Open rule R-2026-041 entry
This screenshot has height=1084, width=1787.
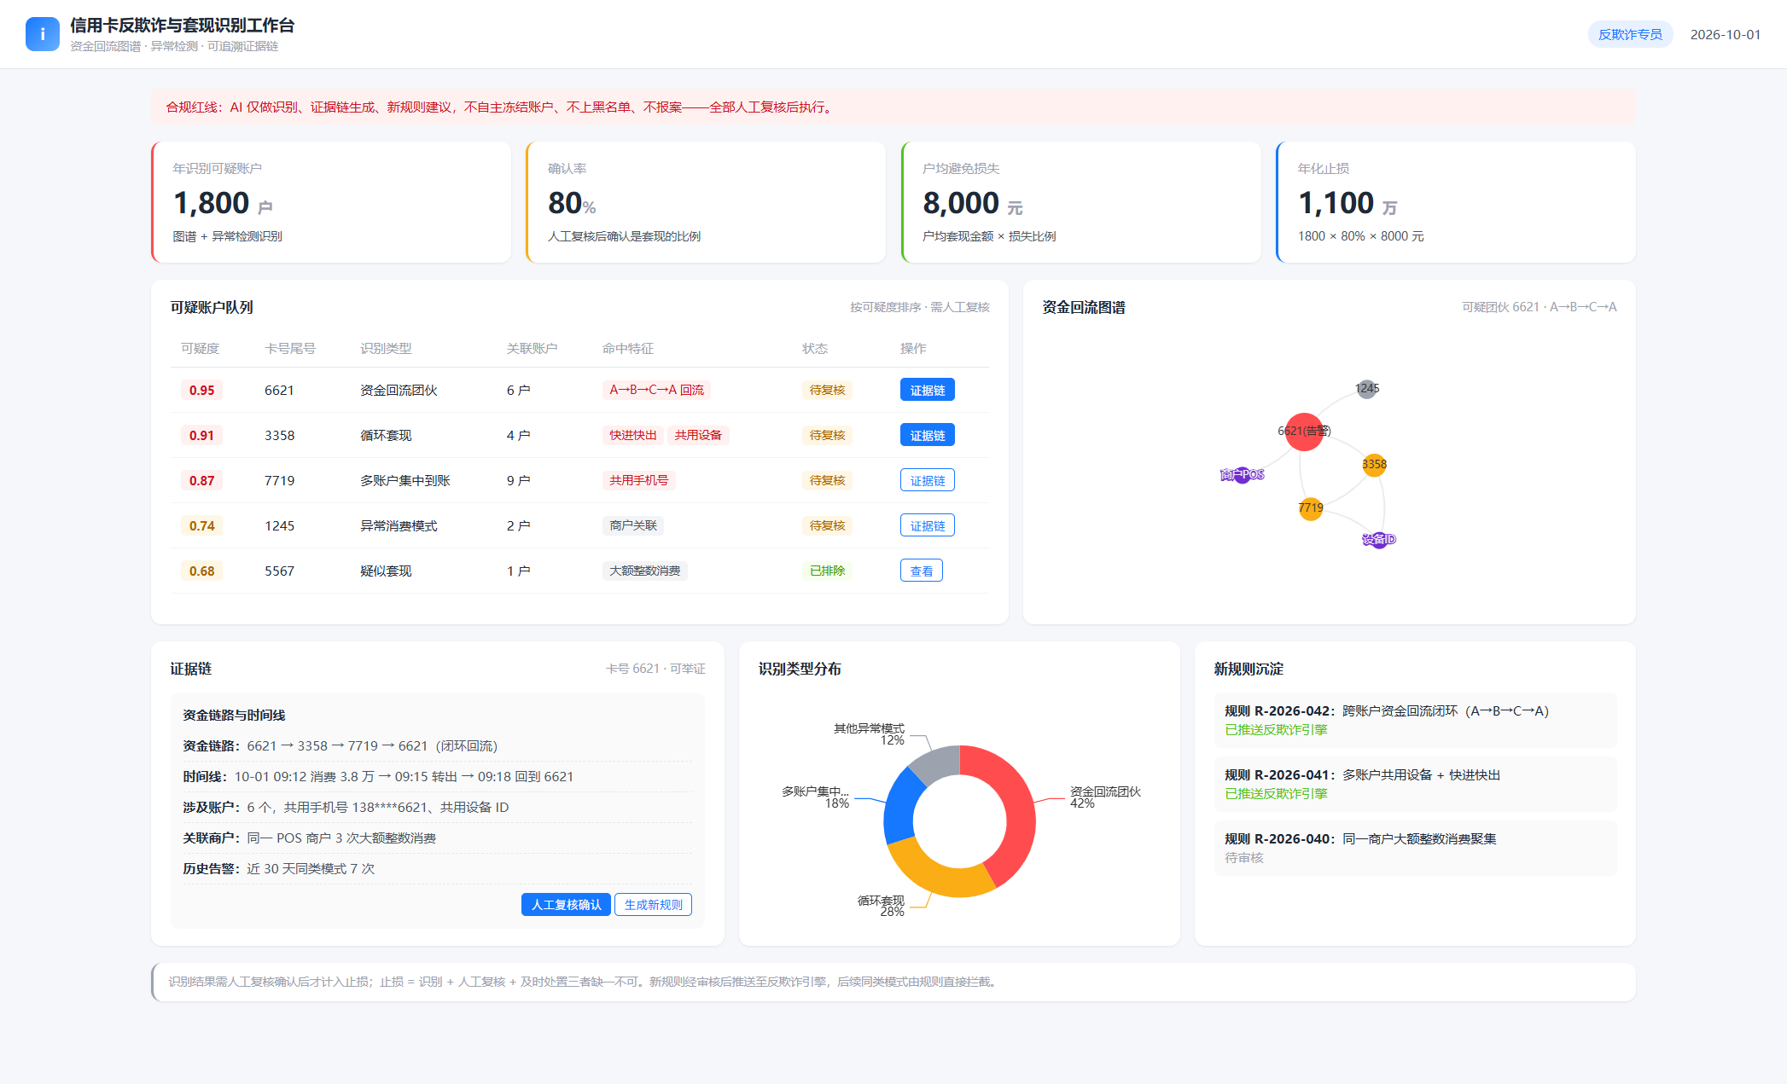pyautogui.click(x=1415, y=784)
